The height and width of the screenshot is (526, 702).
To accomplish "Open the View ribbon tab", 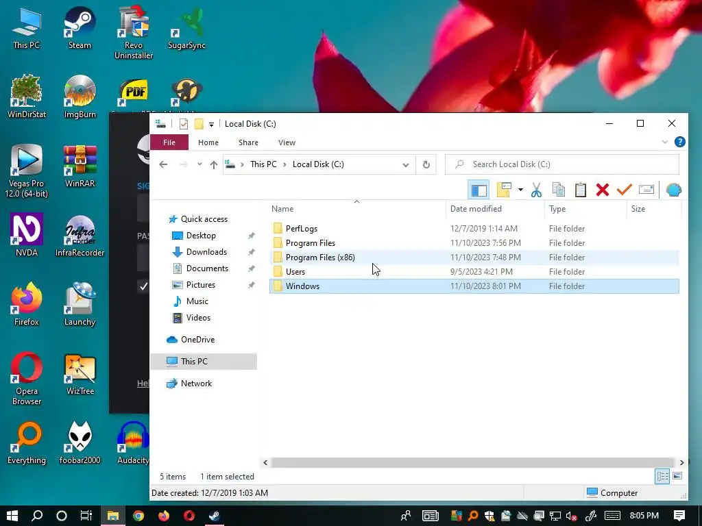I will (287, 142).
